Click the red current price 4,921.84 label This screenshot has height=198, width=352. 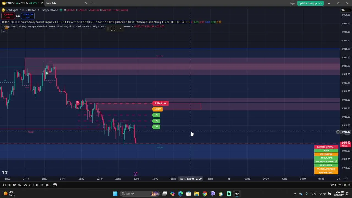[346, 144]
